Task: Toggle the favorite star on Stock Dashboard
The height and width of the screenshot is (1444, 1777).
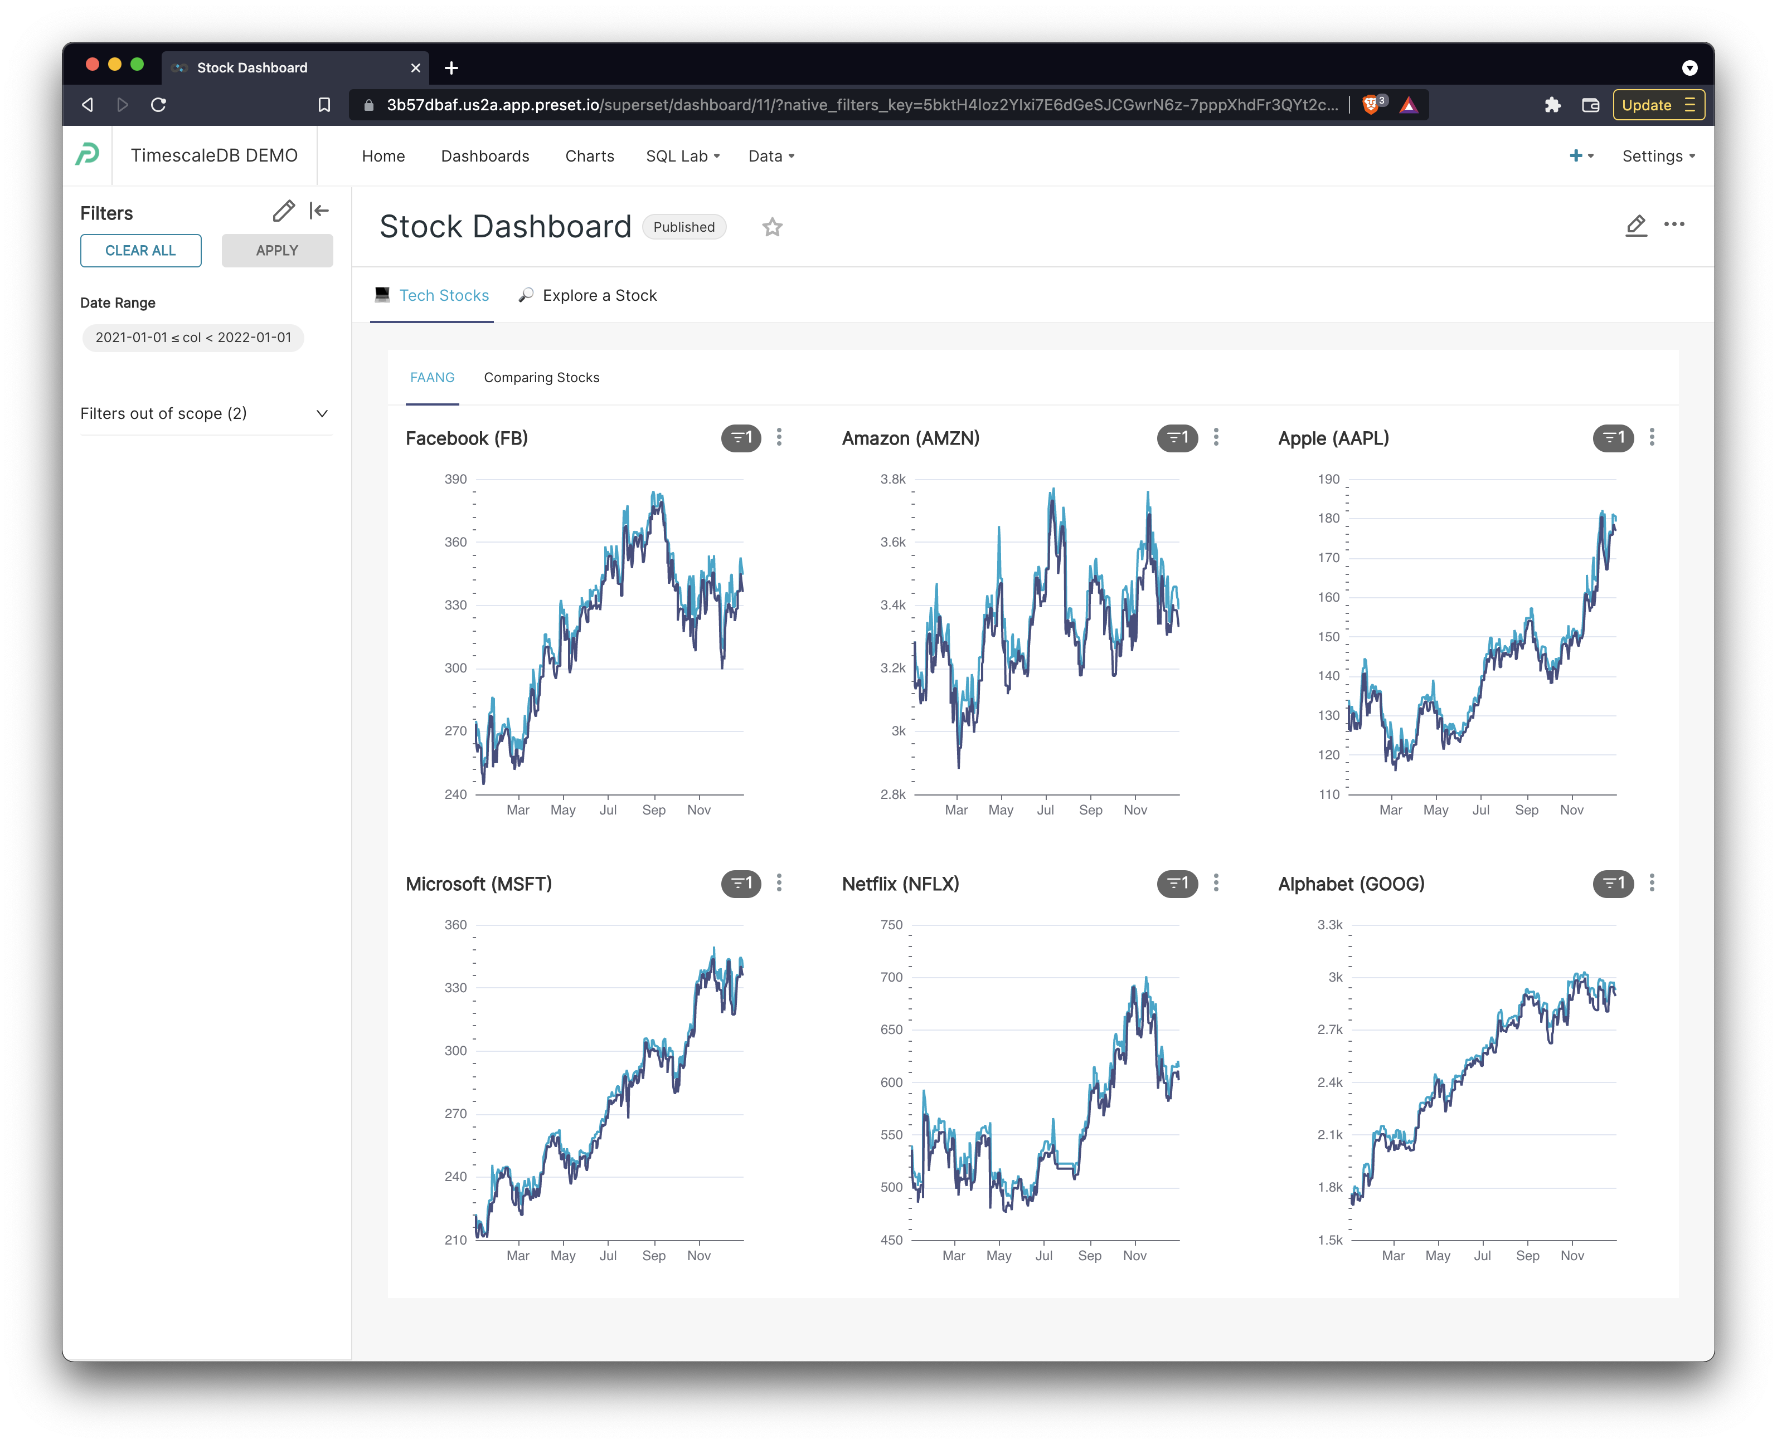Action: point(771,226)
